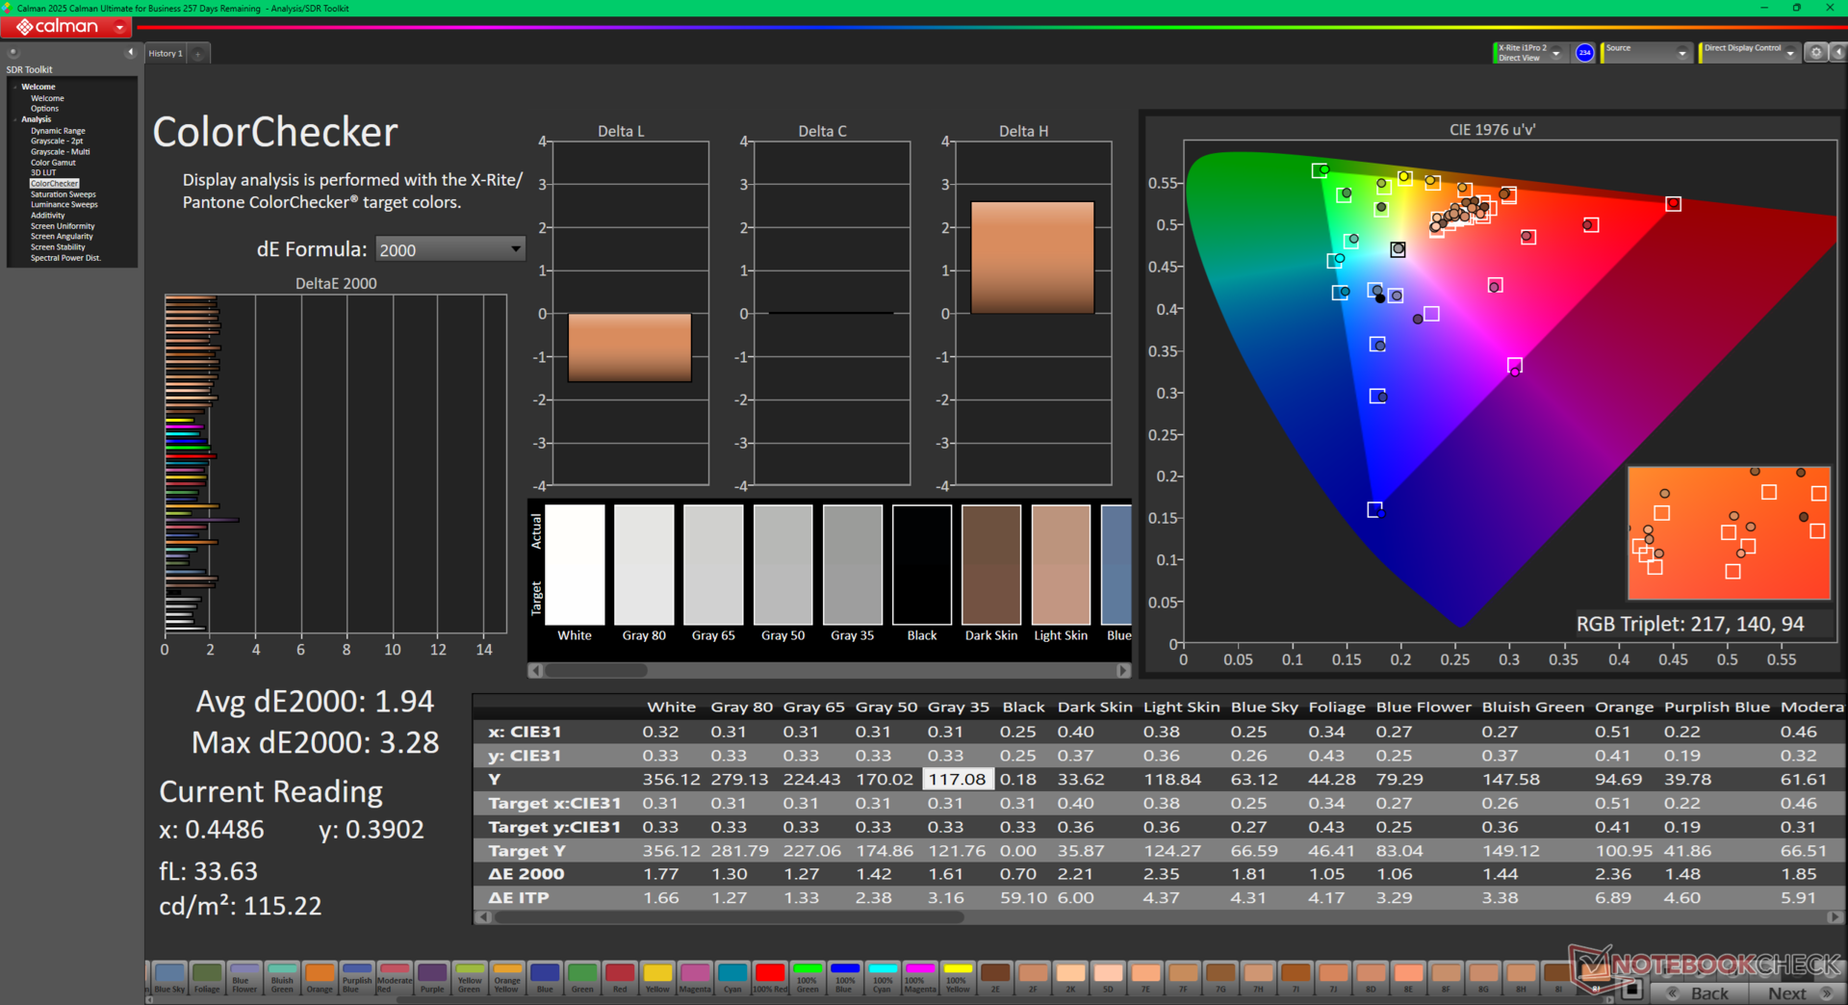
Task: Open Grayscale - 2pt page
Action: [x=57, y=142]
